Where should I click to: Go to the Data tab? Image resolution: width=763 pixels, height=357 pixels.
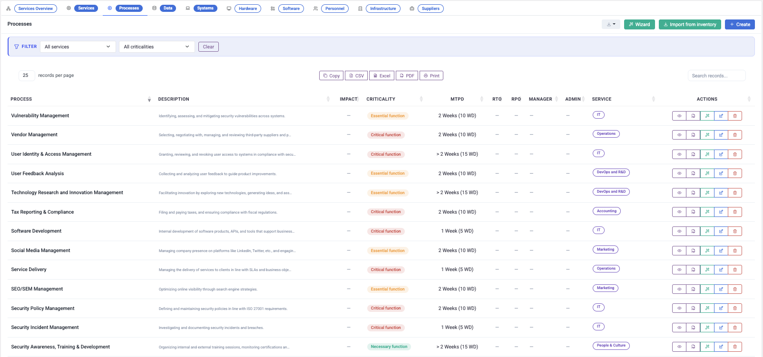pos(168,8)
